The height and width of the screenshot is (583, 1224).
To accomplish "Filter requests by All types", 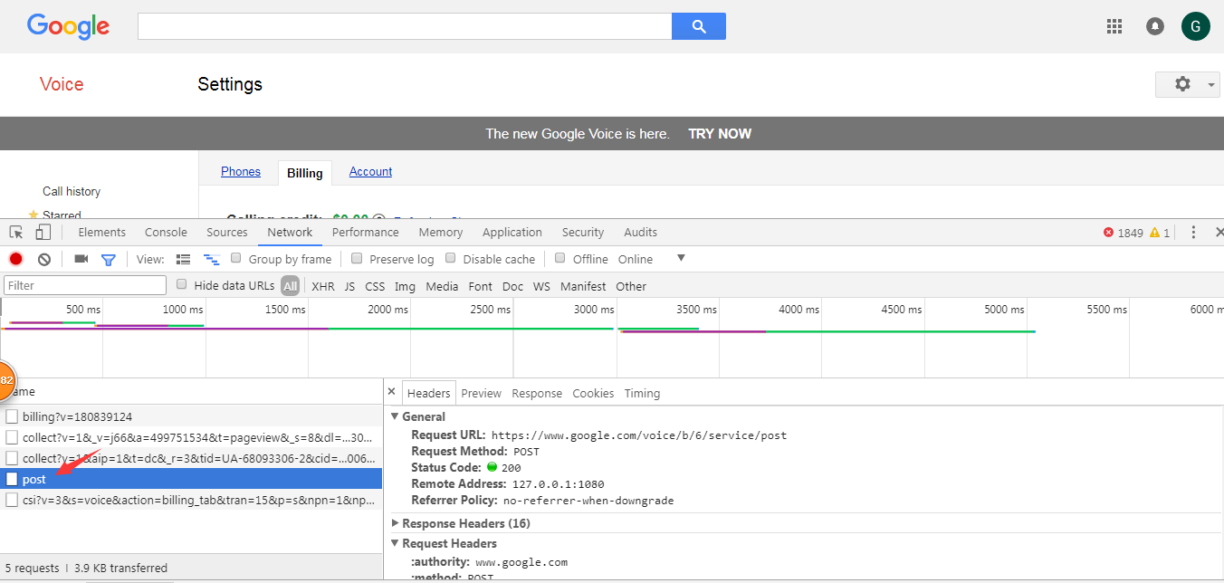I will point(290,286).
